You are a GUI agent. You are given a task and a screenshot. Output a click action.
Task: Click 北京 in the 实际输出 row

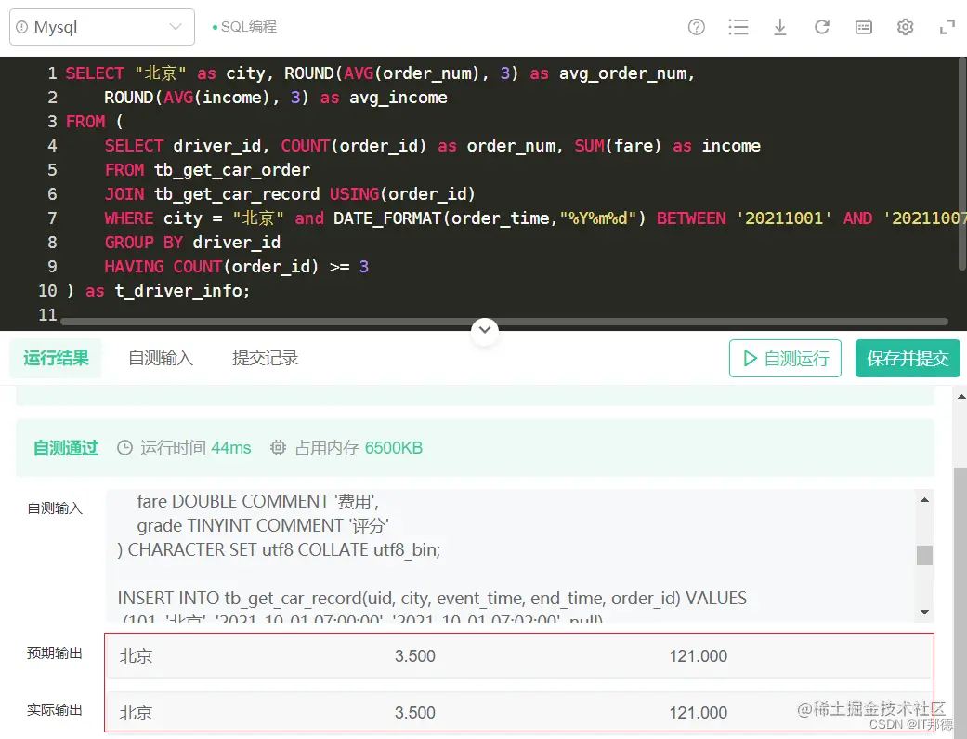[136, 713]
